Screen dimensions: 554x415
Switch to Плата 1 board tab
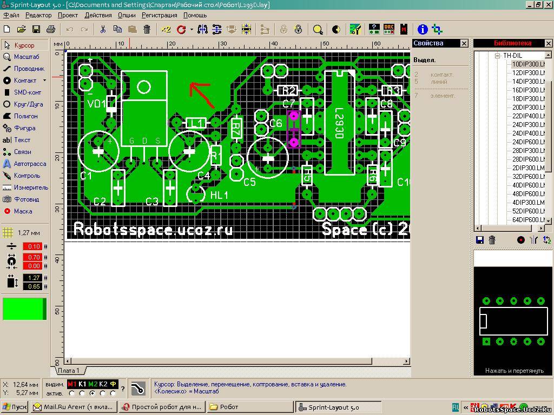pos(69,371)
